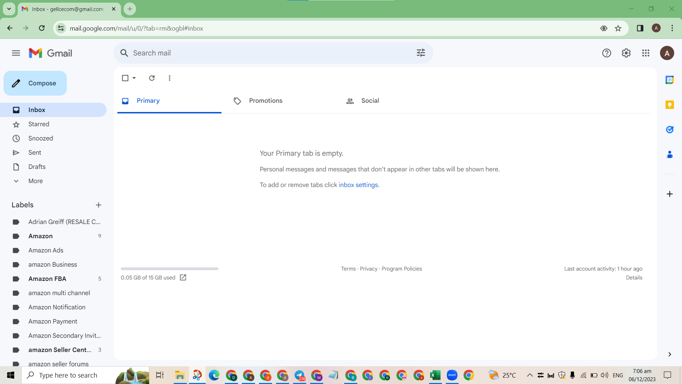Screen dimensions: 682x384
Task: Open the Drafts folder
Action: [53, 167]
